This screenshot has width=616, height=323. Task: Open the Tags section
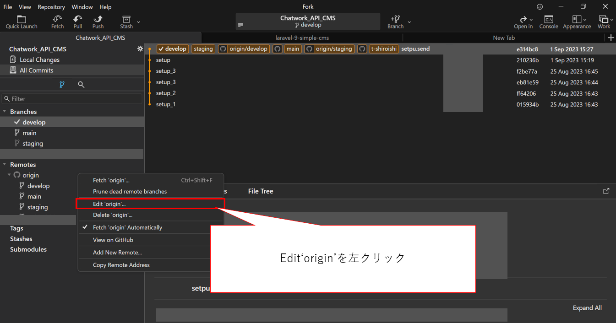tap(16, 228)
